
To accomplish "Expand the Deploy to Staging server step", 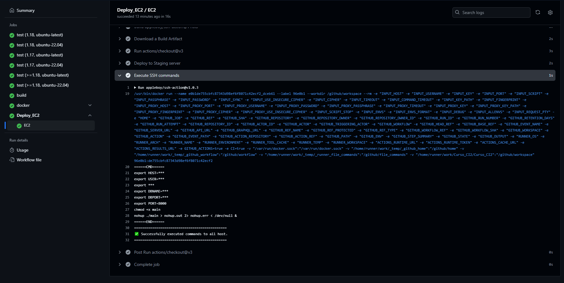I will [x=335, y=63].
